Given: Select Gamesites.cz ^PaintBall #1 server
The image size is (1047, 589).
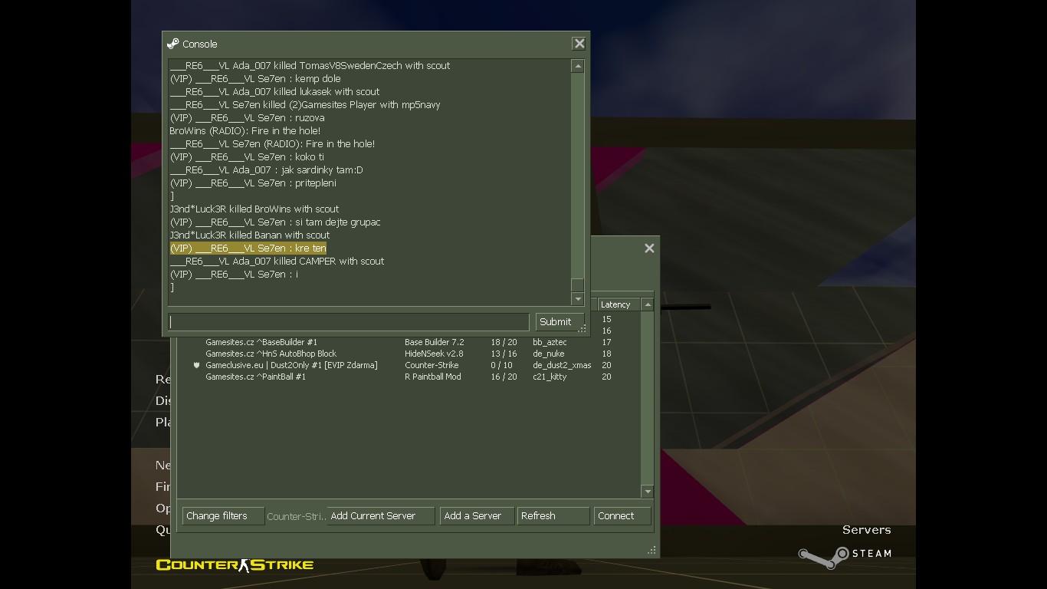Looking at the screenshot, I should [x=255, y=377].
